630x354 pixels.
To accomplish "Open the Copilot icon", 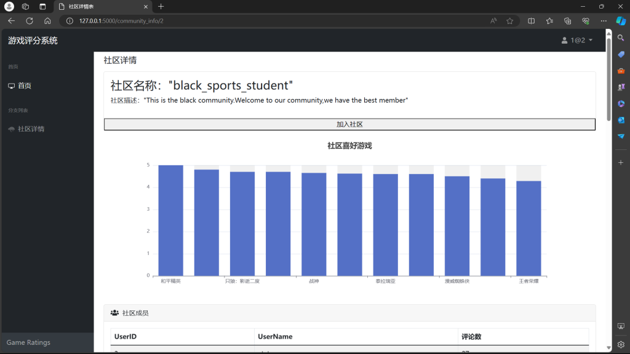I will coord(621,21).
